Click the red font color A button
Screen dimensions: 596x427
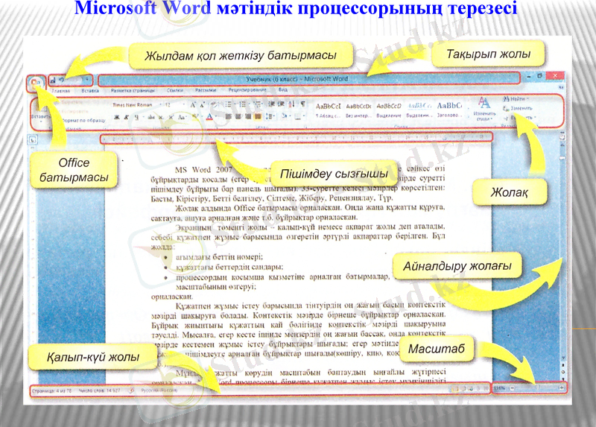tap(209, 118)
